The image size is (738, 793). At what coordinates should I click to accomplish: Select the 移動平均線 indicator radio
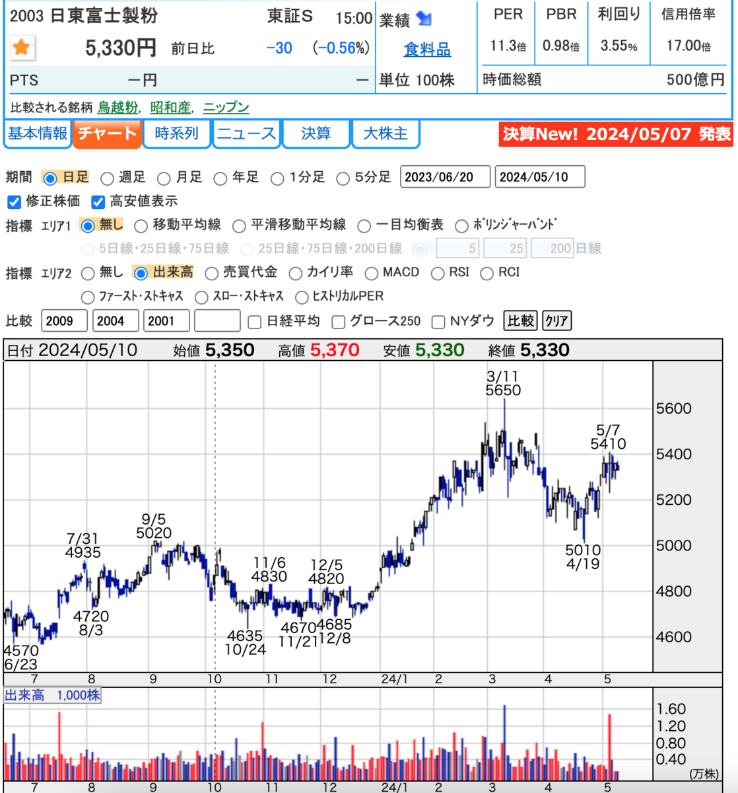[x=141, y=226]
